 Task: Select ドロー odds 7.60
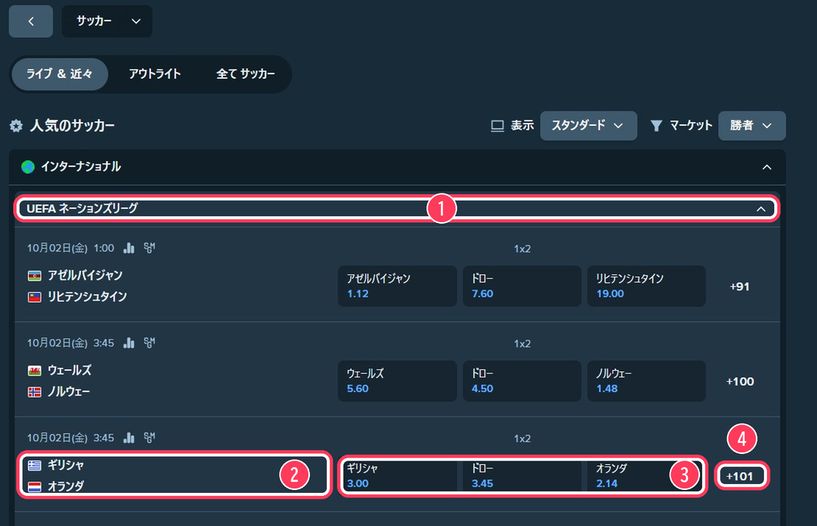pos(522,286)
